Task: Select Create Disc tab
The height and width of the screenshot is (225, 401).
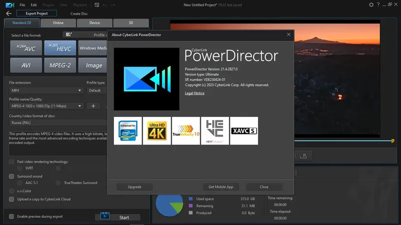Action: coord(79,13)
